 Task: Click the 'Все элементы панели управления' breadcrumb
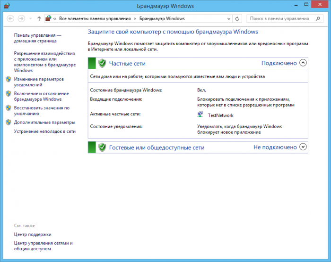point(95,18)
